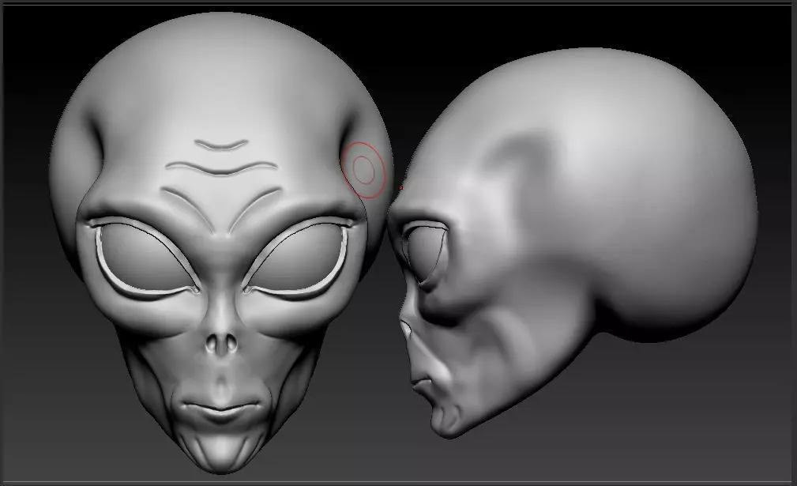The width and height of the screenshot is (797, 486).
Task: Click the front-view alien's chin
Action: pyautogui.click(x=221, y=451)
